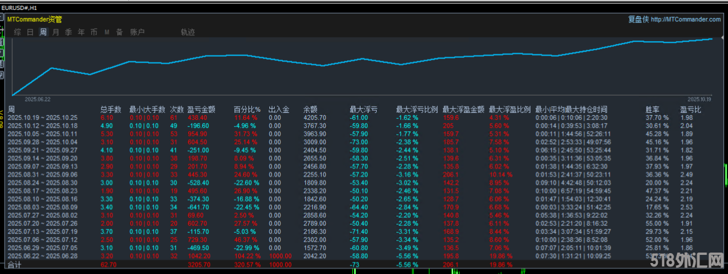Screen dimensions: 728x274
Task: Click the MTCommander资管 panel title
Action: click(x=34, y=19)
